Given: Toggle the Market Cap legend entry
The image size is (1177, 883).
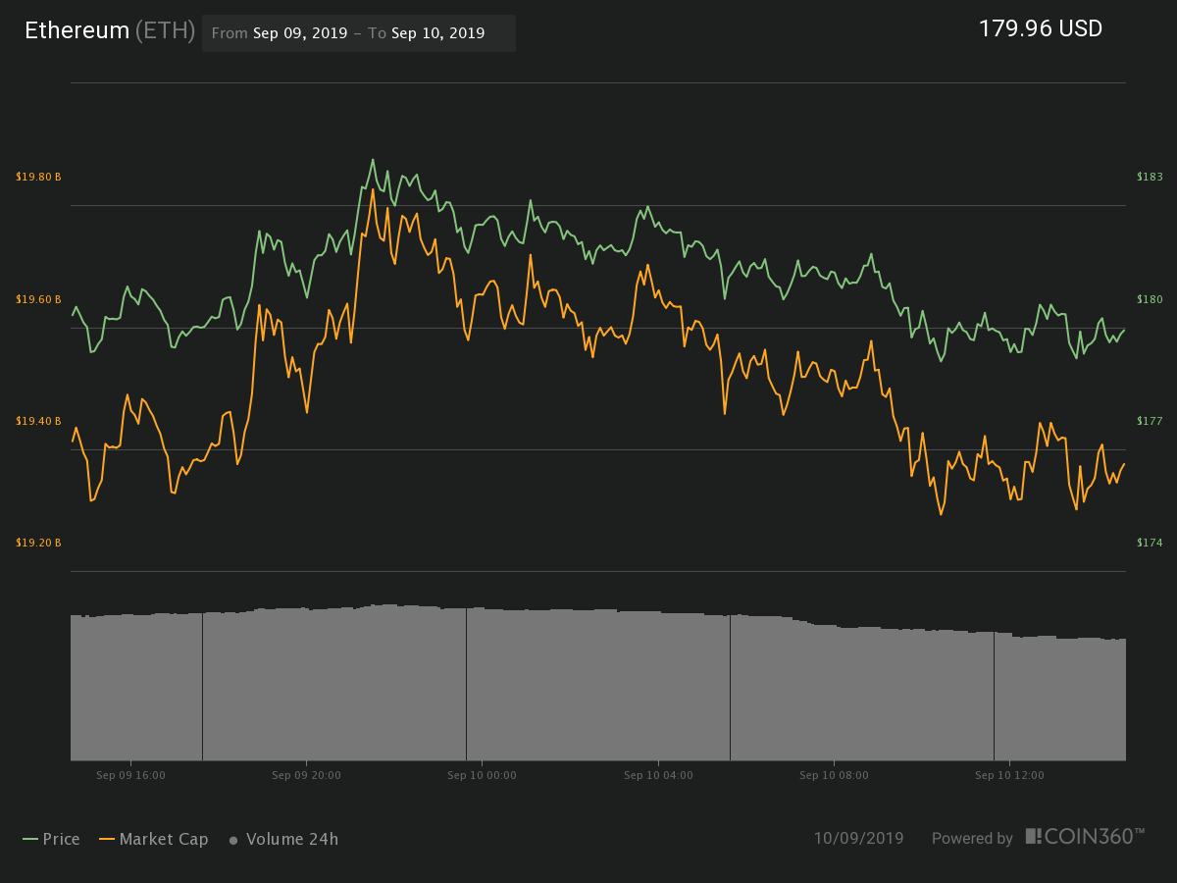Looking at the screenshot, I should click(153, 839).
